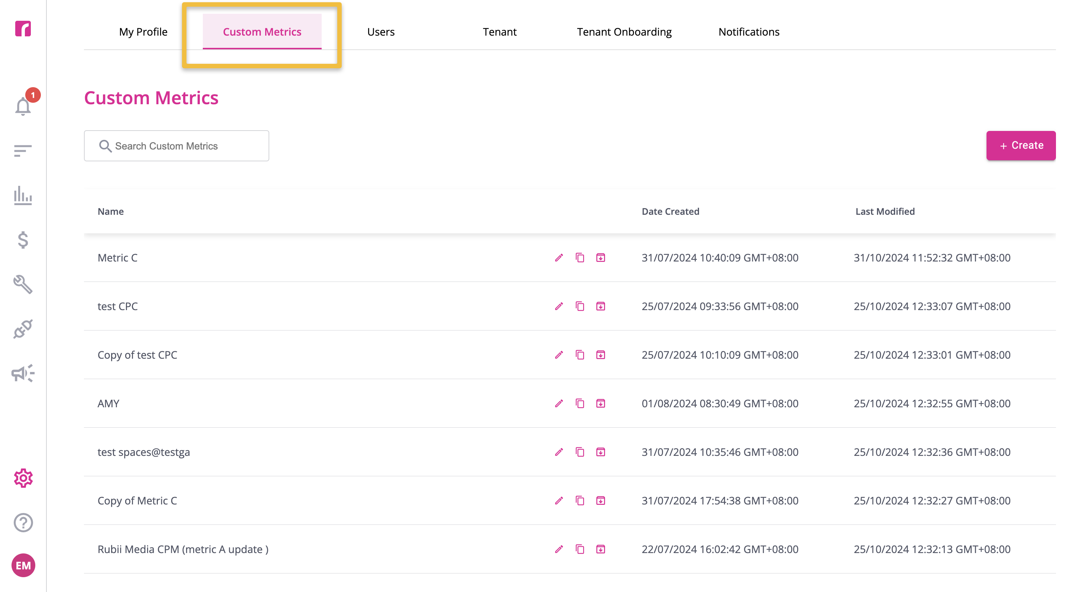This screenshot has height=592, width=1092.
Task: Edit test spaces@testga metric
Action: click(x=559, y=452)
